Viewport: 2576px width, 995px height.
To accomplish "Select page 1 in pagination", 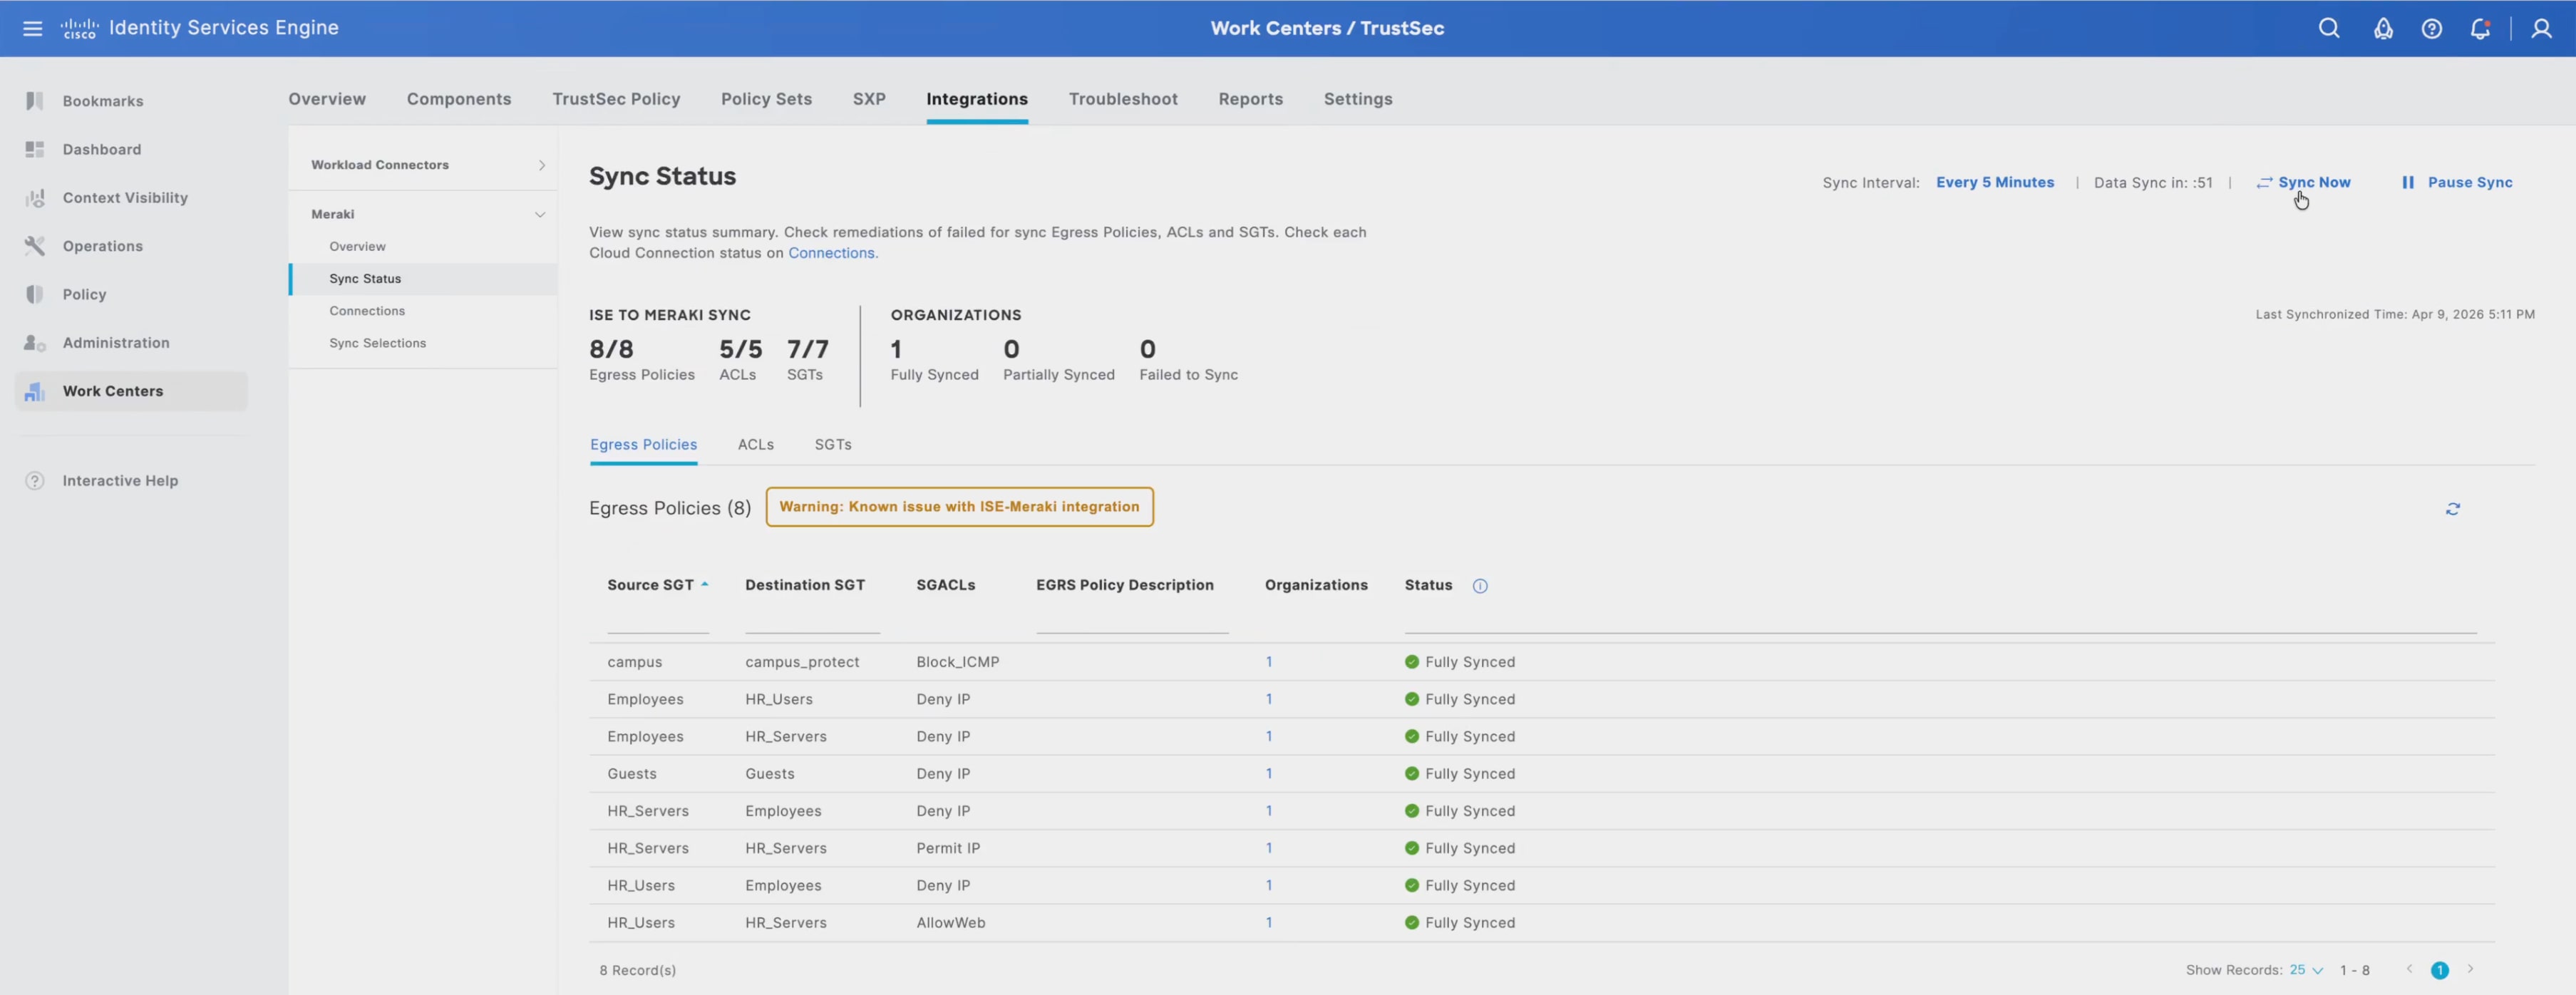I will 2439,970.
